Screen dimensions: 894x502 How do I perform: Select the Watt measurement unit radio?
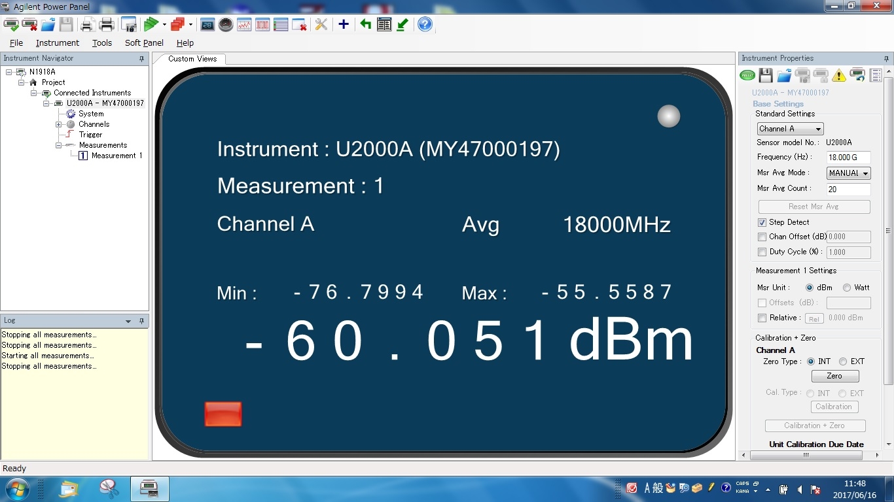[x=847, y=288]
